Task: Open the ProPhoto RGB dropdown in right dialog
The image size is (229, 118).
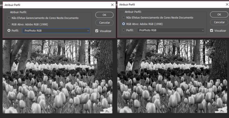Action: 171,30
